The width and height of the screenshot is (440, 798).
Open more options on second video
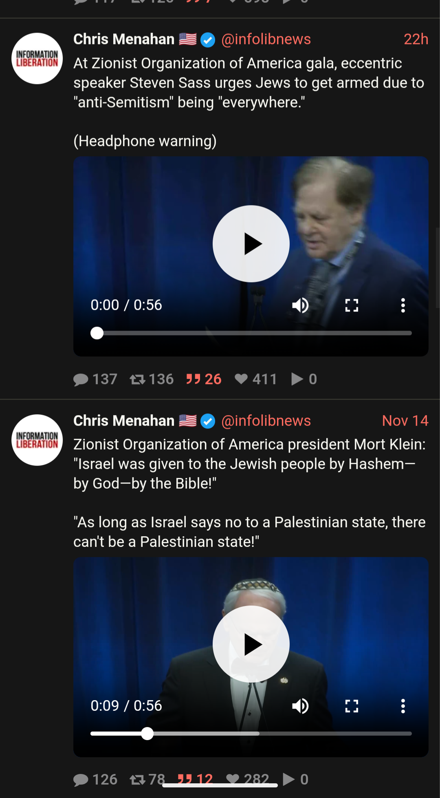coord(403,706)
